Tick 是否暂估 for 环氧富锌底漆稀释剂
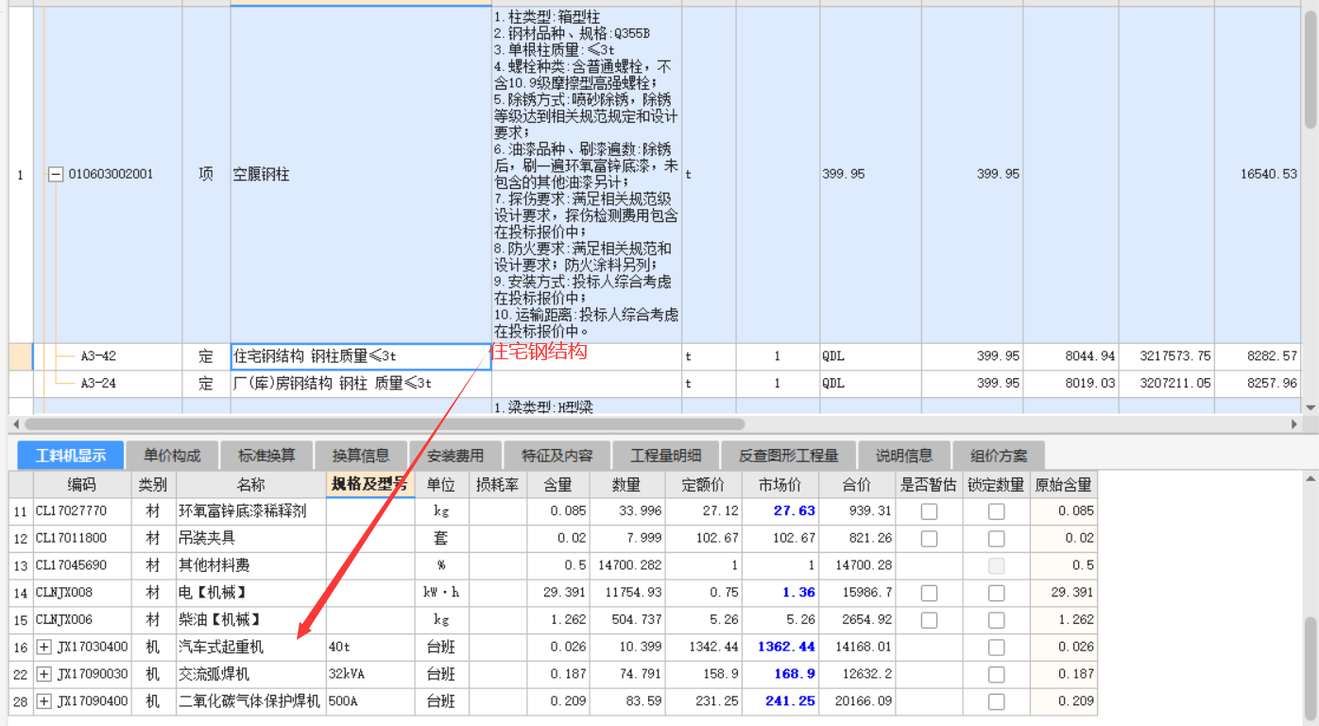The height and width of the screenshot is (726, 1319). [930, 511]
